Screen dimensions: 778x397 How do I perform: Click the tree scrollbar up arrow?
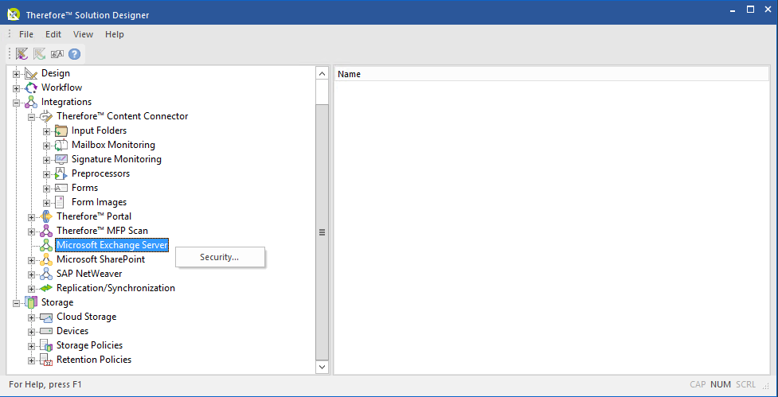[322, 74]
